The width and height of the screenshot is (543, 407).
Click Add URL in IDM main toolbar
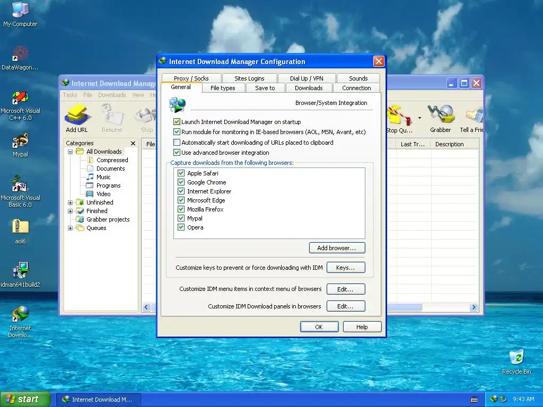tap(77, 119)
